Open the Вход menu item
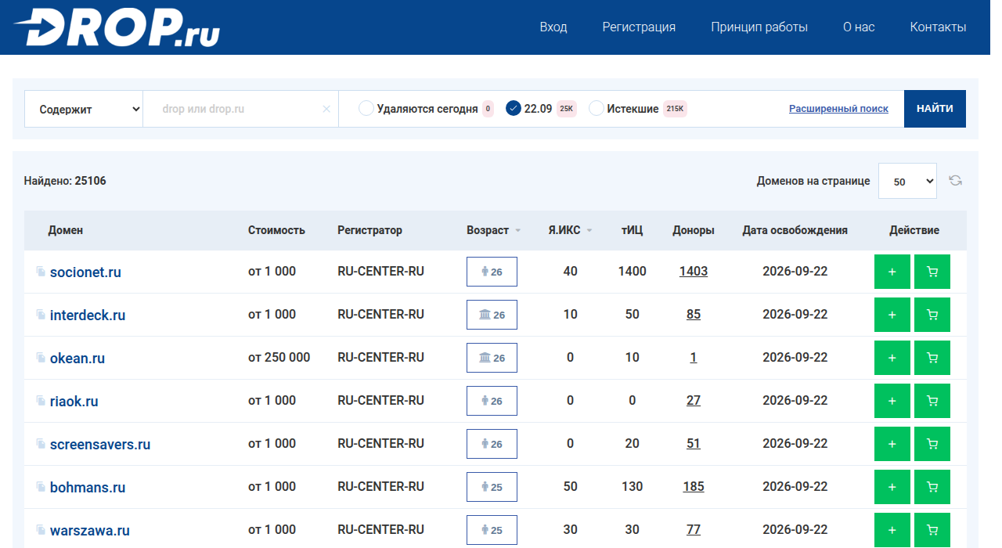Viewport: 1002px width, 548px height. coord(553,27)
